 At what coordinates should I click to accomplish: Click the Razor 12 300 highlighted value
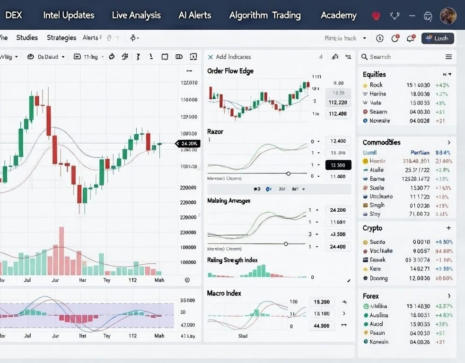pos(338,165)
